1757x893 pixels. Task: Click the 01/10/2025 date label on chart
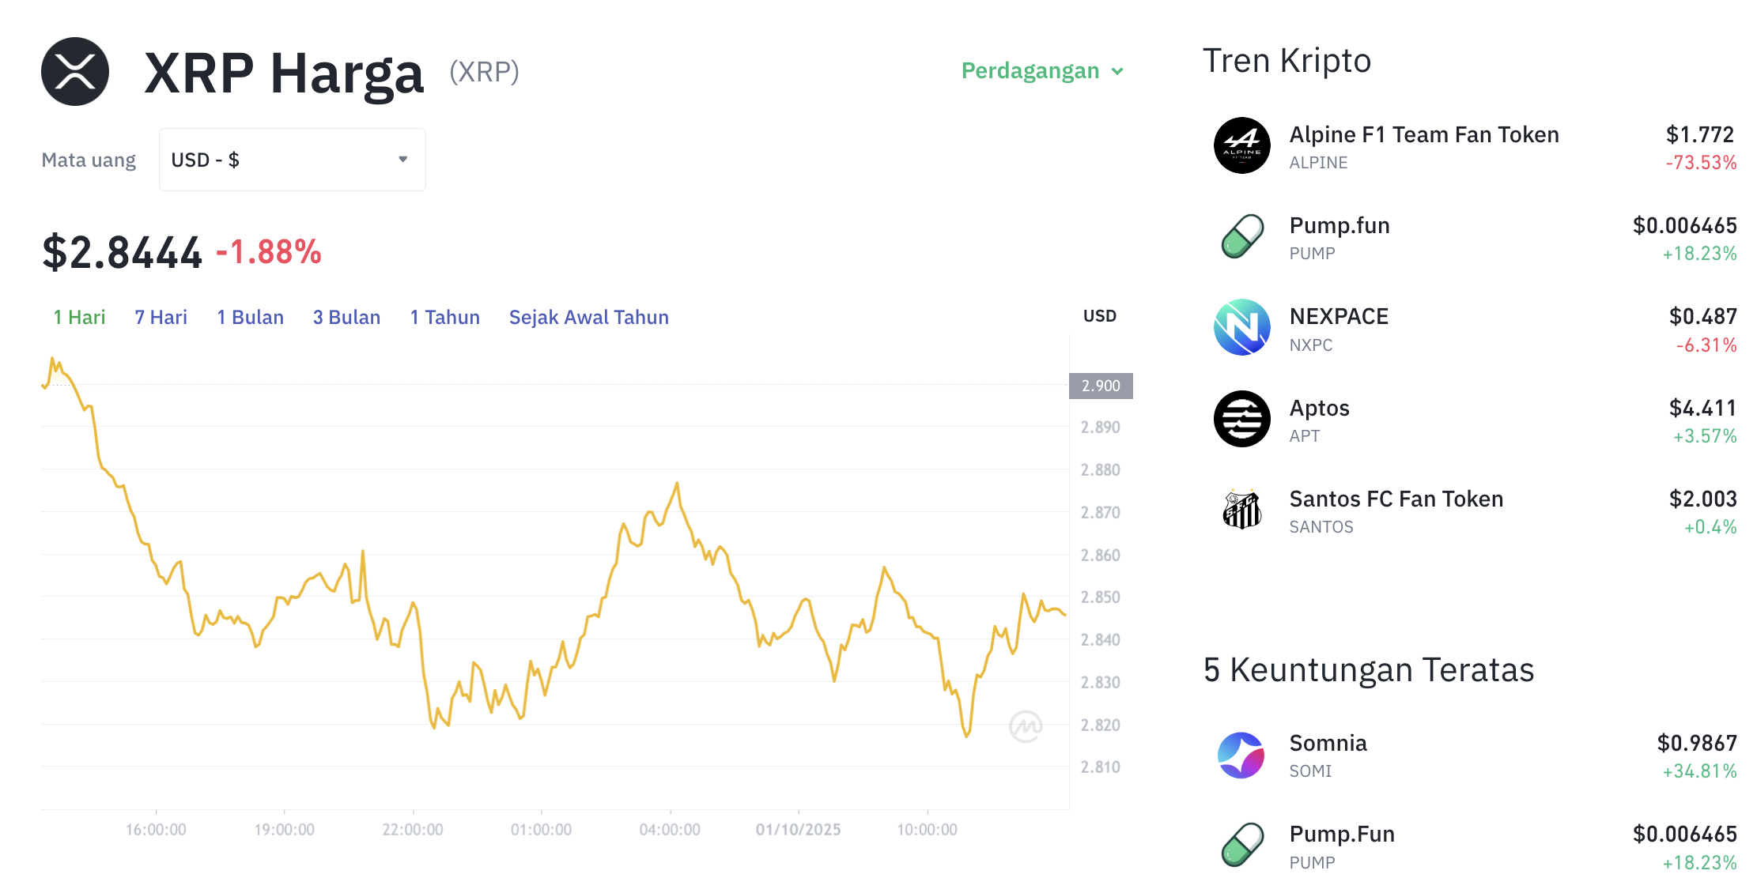point(798,830)
